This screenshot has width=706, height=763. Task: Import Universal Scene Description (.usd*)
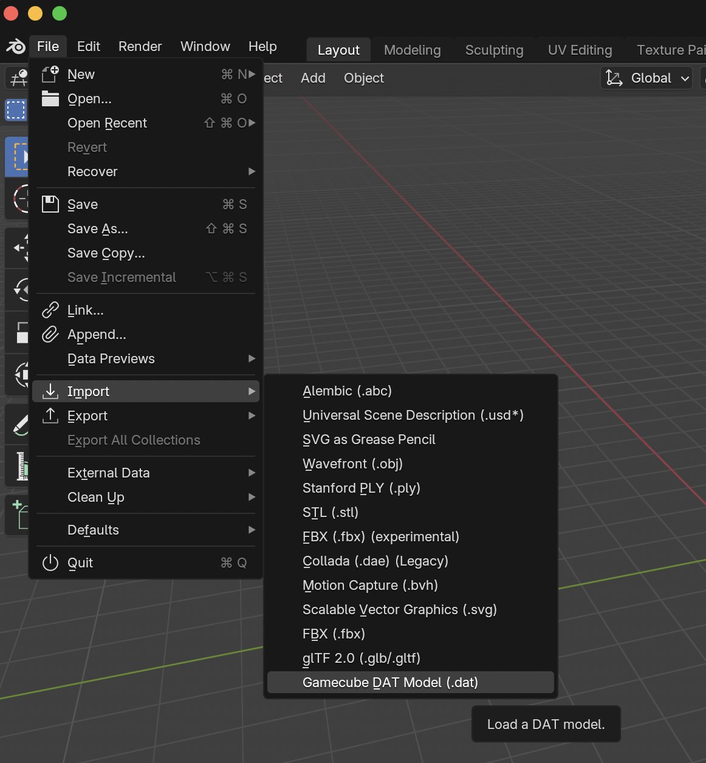(x=411, y=415)
